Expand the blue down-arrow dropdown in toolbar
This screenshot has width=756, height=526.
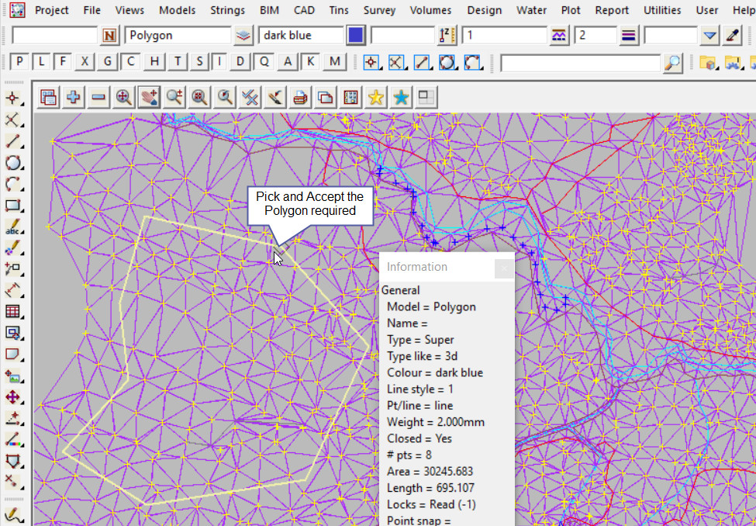[x=710, y=35]
